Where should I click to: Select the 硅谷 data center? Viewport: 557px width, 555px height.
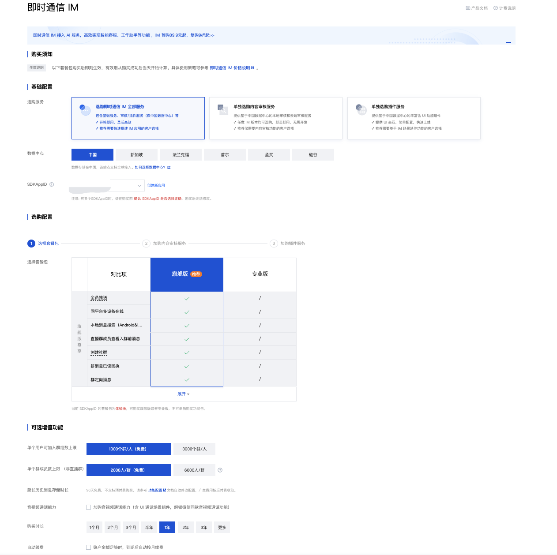(313, 155)
